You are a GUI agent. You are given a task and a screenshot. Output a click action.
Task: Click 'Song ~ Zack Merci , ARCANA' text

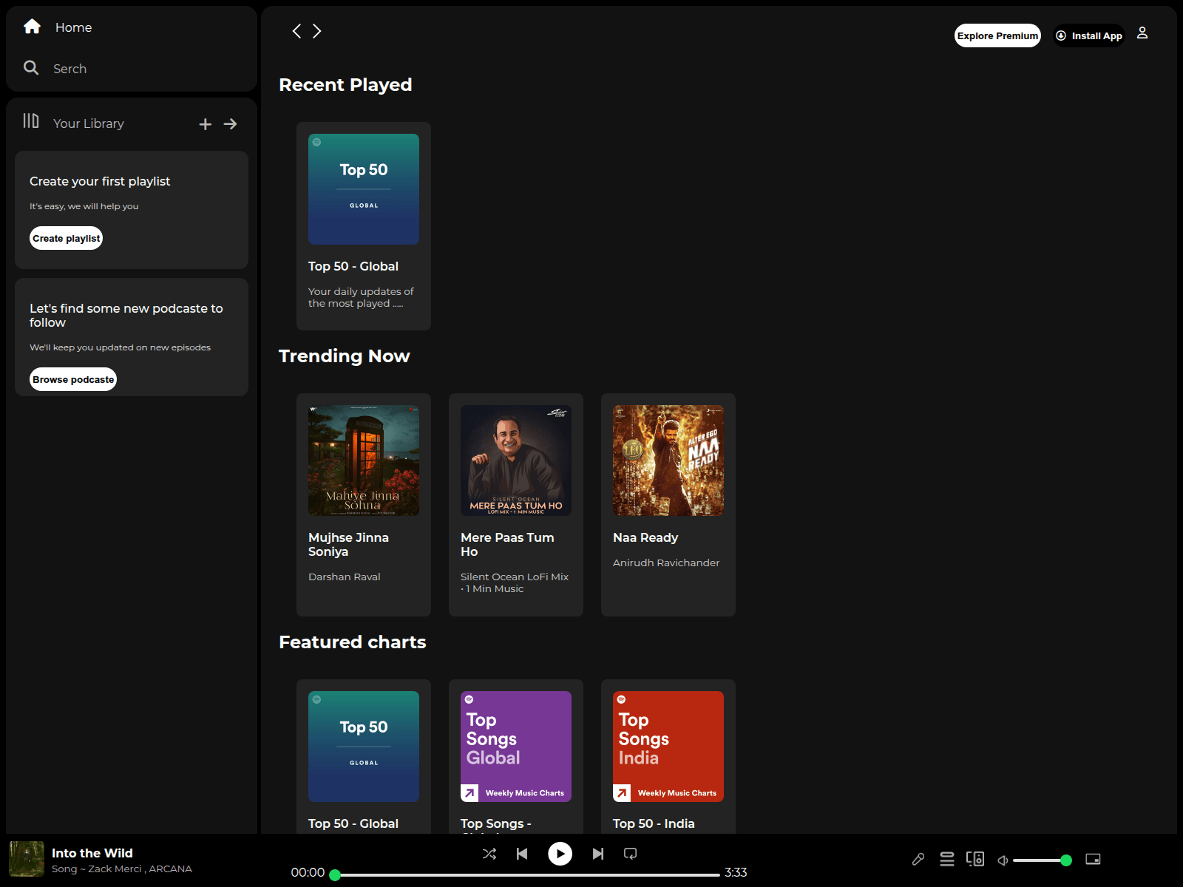click(122, 869)
